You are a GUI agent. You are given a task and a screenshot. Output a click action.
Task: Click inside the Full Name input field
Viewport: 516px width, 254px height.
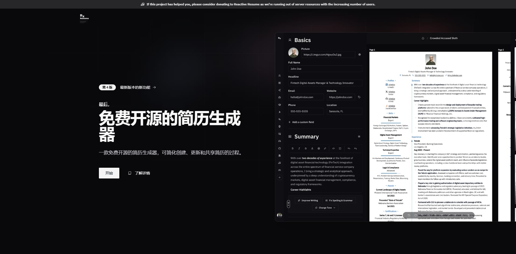click(x=325, y=69)
